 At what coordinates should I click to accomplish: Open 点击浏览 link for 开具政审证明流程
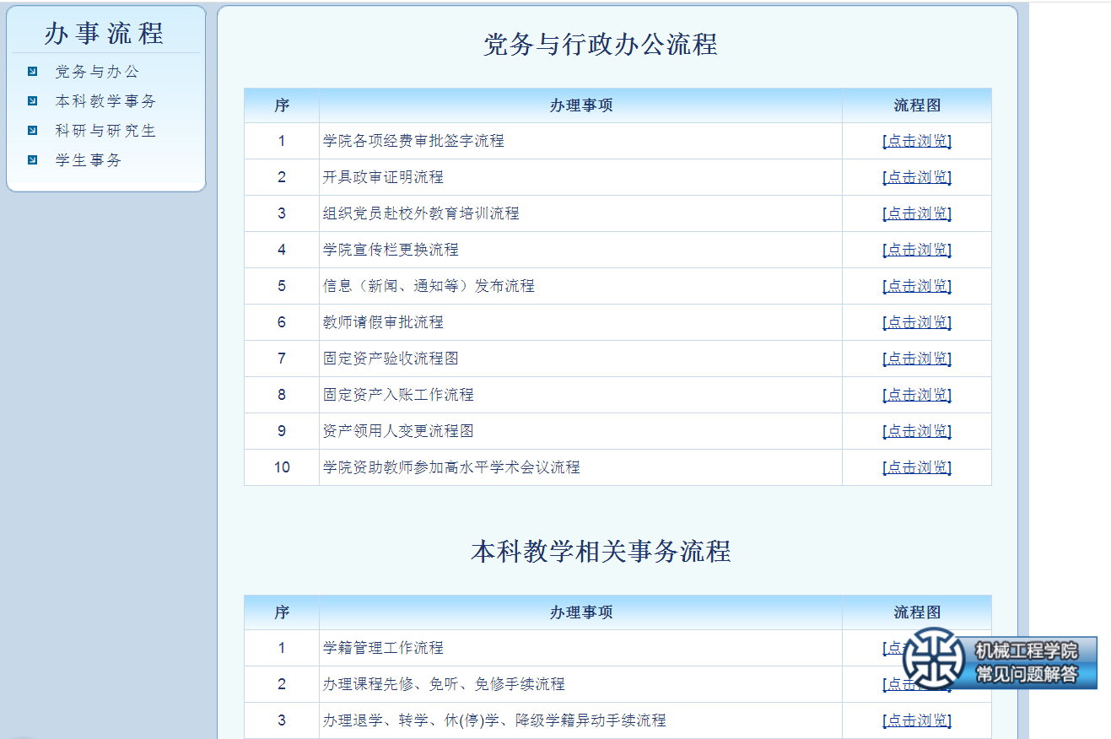(x=916, y=177)
